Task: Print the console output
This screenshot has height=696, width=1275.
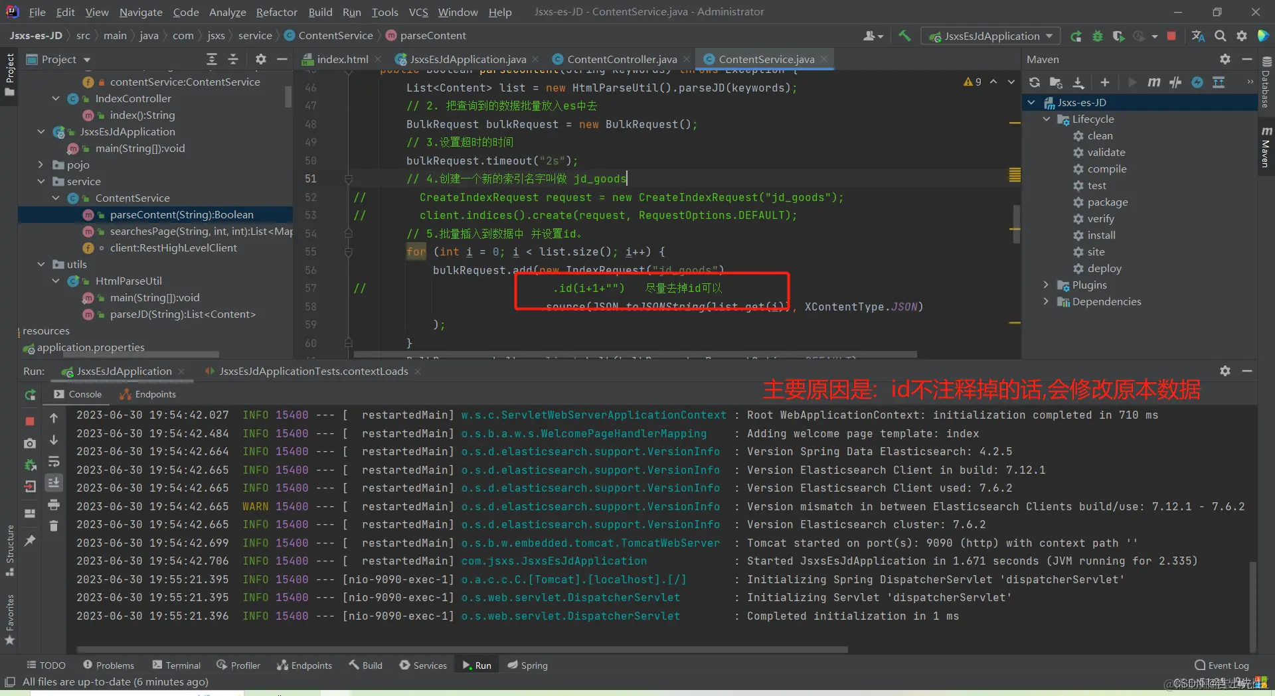Action: [x=54, y=505]
